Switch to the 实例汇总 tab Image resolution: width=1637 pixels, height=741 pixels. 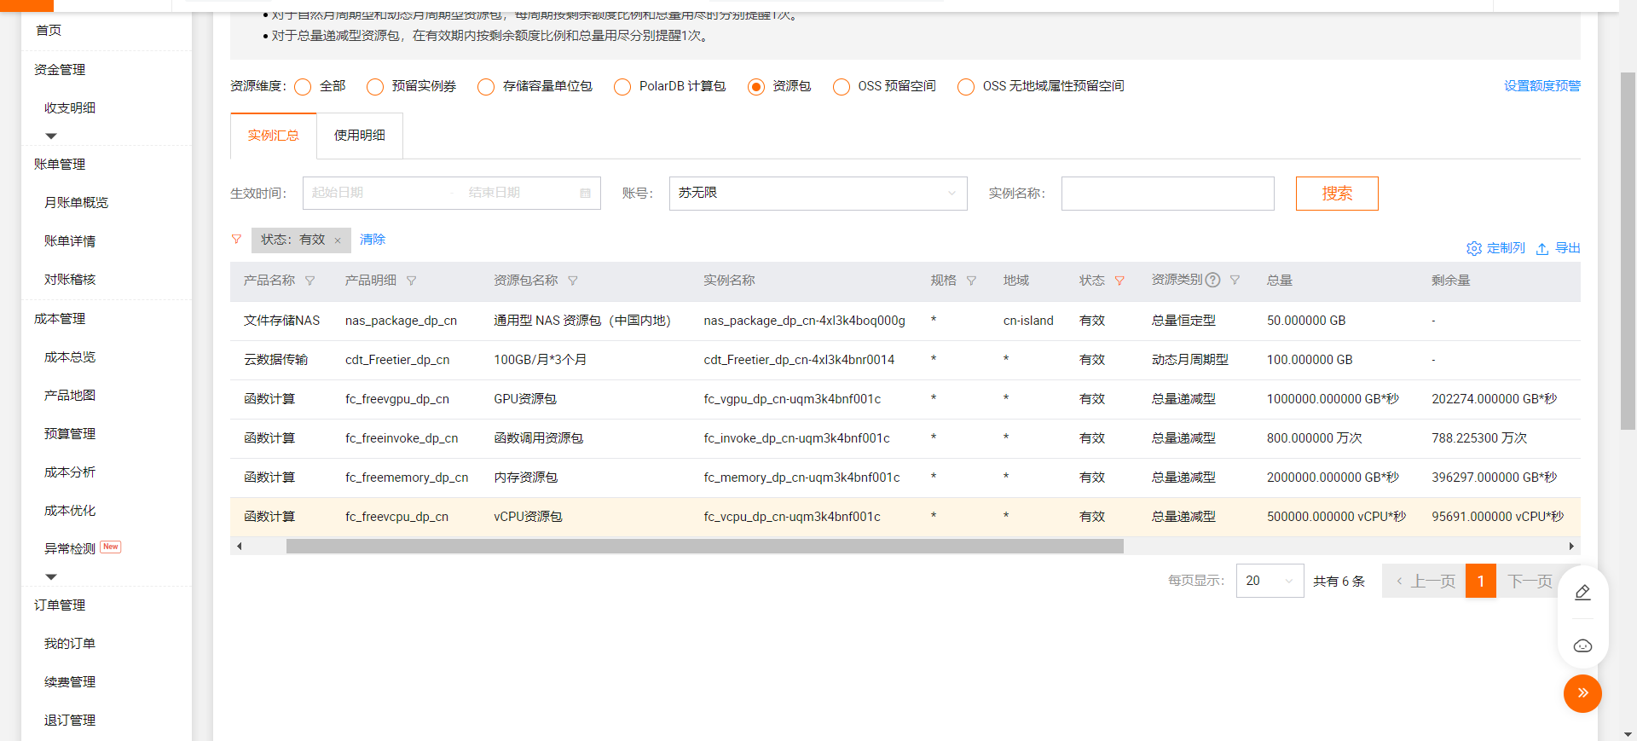tap(273, 136)
